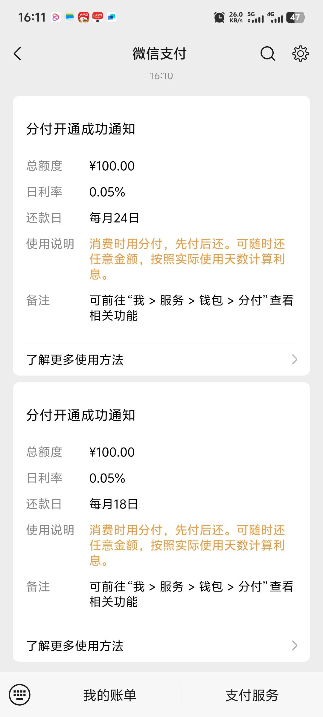Open WeChat Pay settings gear
This screenshot has height=717, width=323.
coord(300,54)
